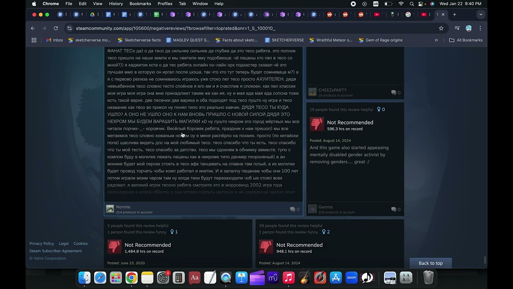Open Siri from menu bar
The width and height of the screenshot is (513, 289).
(432, 4)
